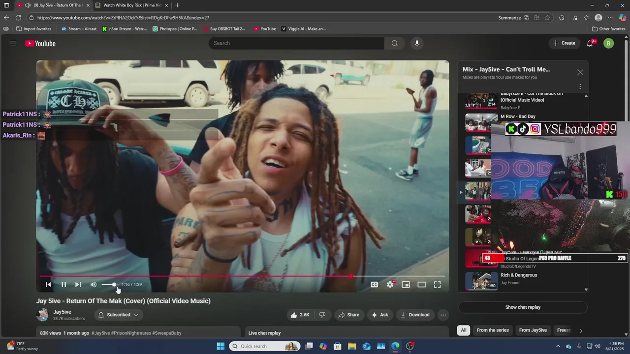Open YouTube notifications bell
630x354 pixels.
tap(590, 43)
